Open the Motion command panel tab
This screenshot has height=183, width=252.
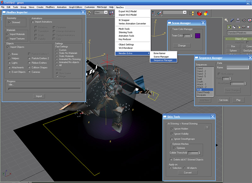[244, 20]
